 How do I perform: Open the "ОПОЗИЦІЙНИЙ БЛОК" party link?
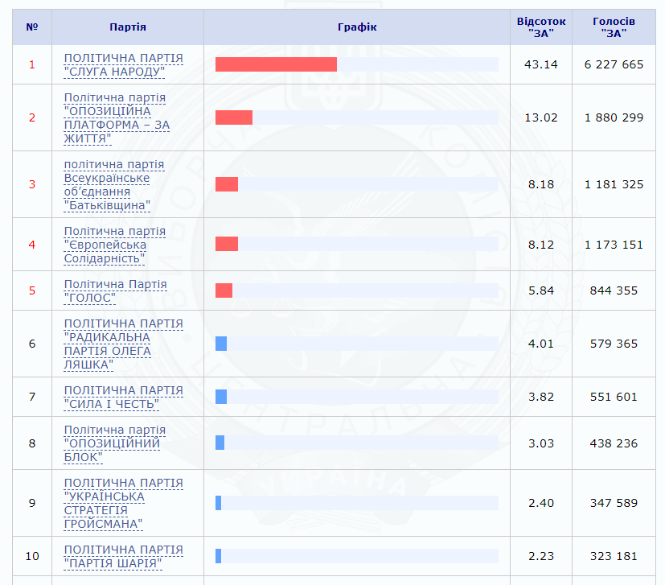115,443
